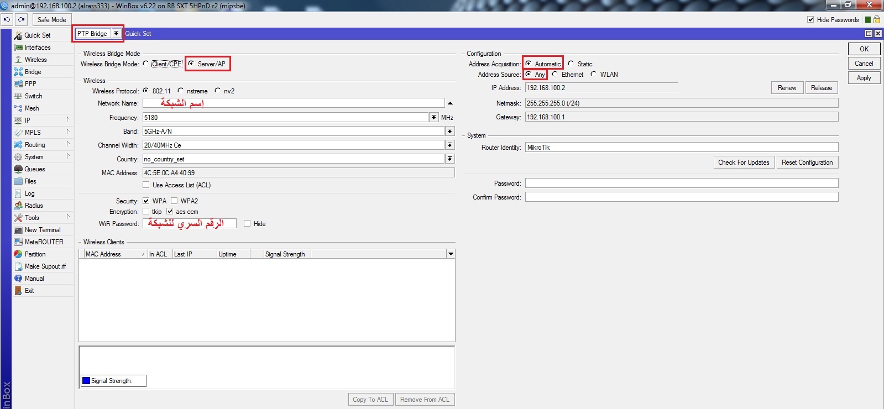This screenshot has height=409, width=884.
Task: Click the undo arrow icon in toolbar
Action: (7, 19)
